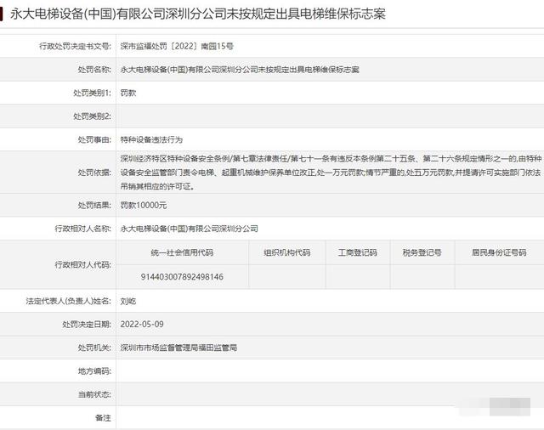The image size is (544, 430).
Task: Select the credit code 914403007892498146
Action: tap(182, 277)
